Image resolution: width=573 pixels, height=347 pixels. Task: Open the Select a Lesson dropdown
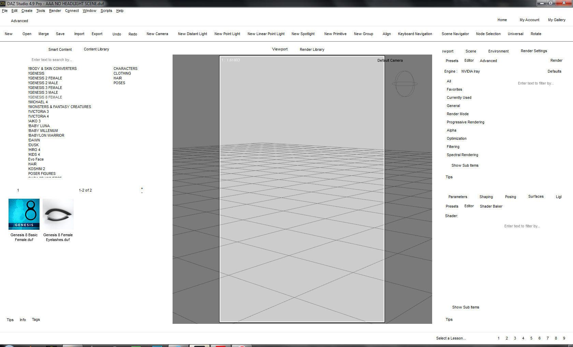coord(451,338)
